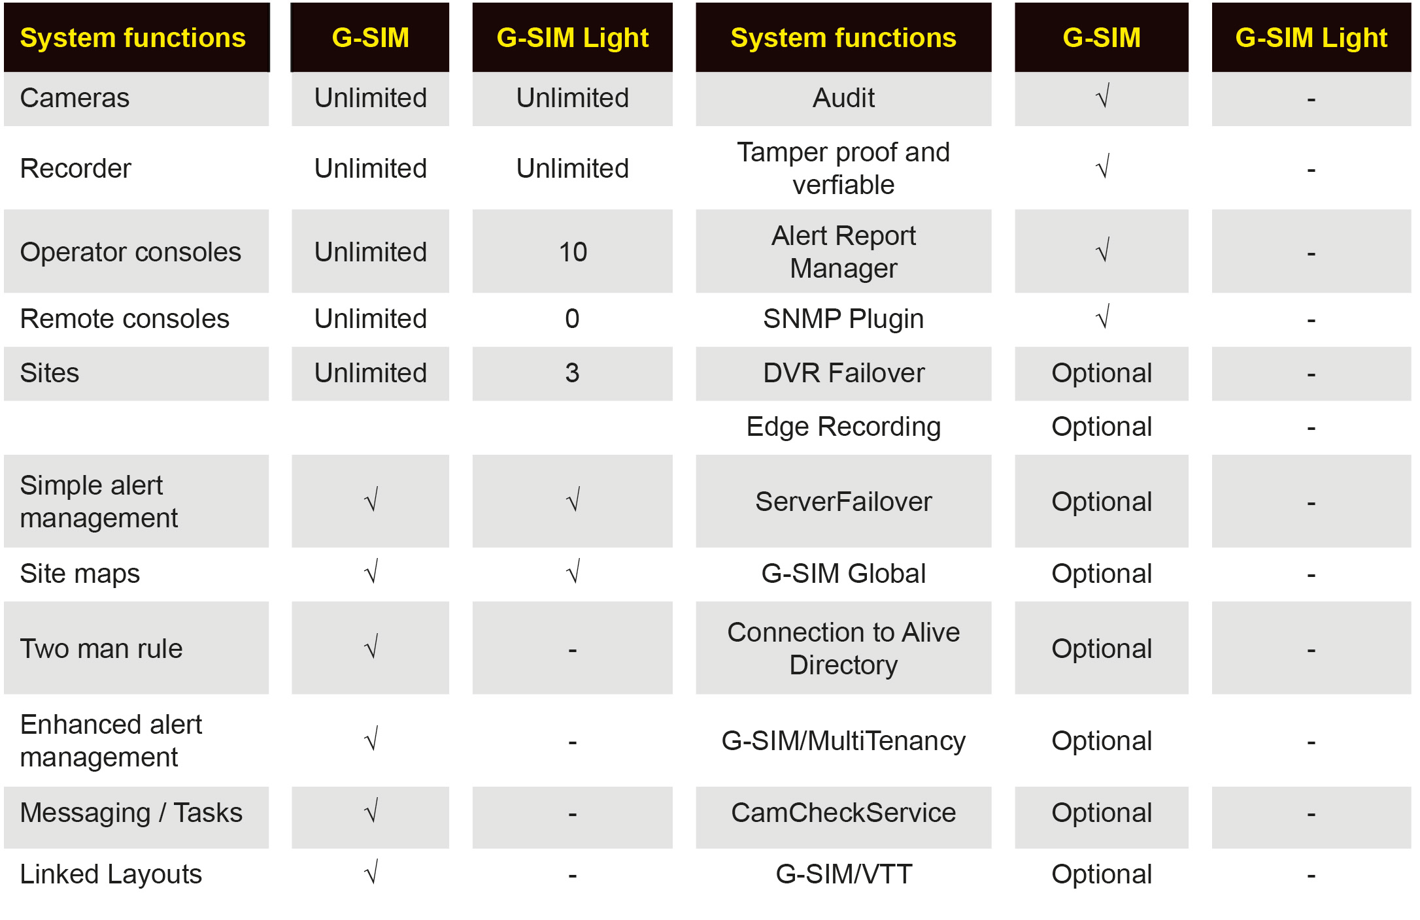Click the SNMP Plugin cell
1420x920 pixels.
coord(843,319)
